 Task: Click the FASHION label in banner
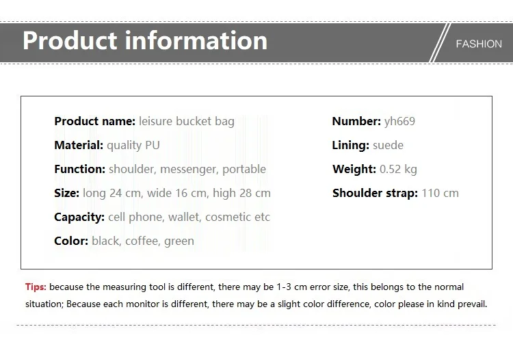click(479, 44)
